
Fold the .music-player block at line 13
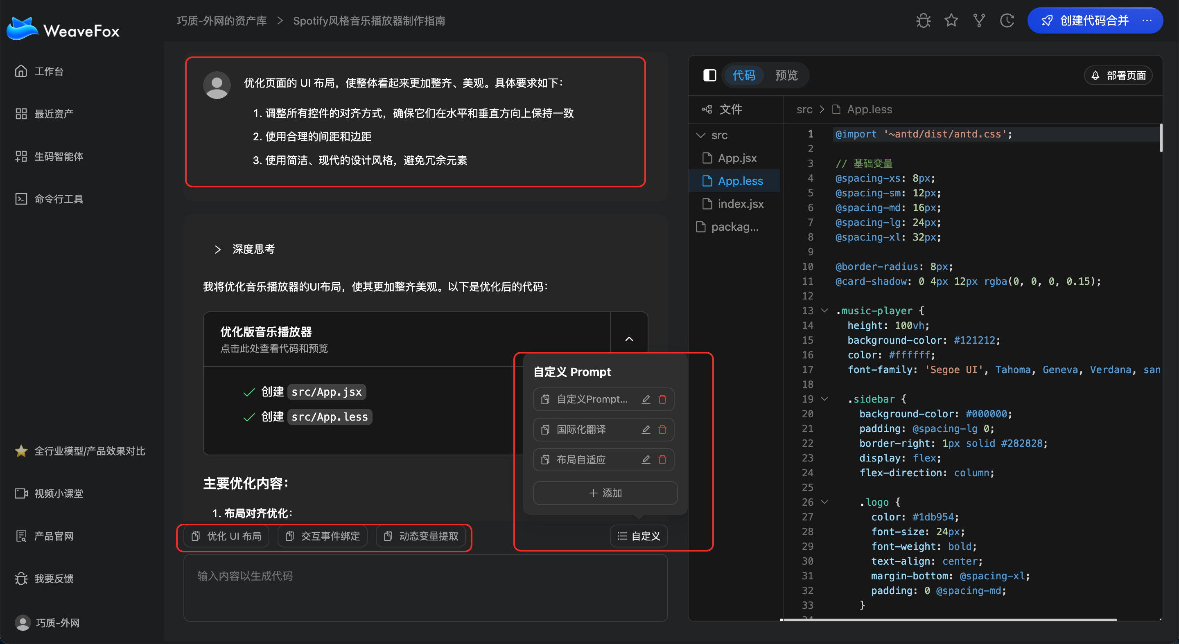tap(824, 311)
